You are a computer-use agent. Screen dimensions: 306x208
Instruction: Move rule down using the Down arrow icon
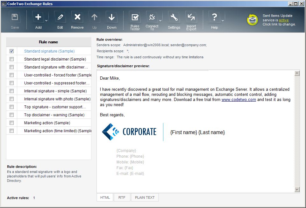(111, 17)
